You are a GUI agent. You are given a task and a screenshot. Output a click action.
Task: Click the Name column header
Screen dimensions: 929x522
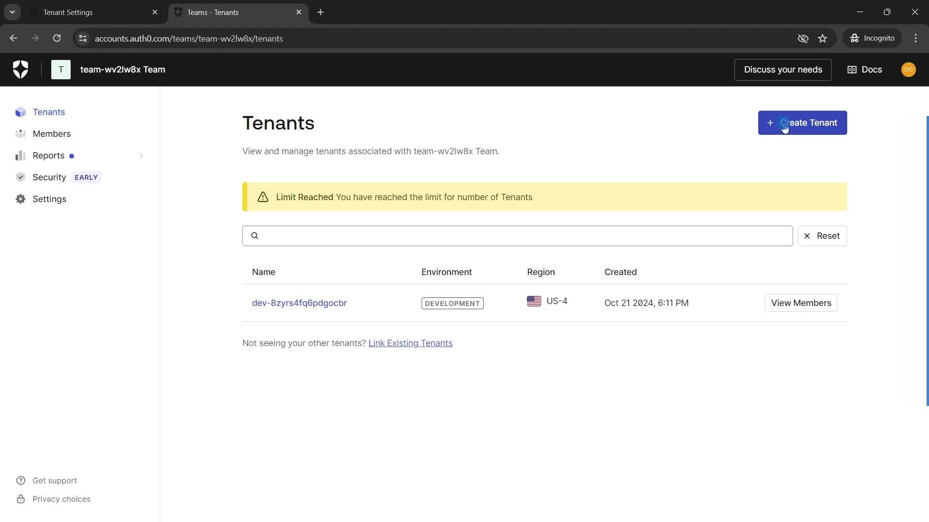[264, 272]
